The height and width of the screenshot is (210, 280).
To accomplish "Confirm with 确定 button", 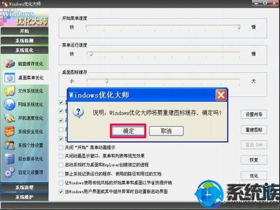I will pyautogui.click(x=128, y=131).
